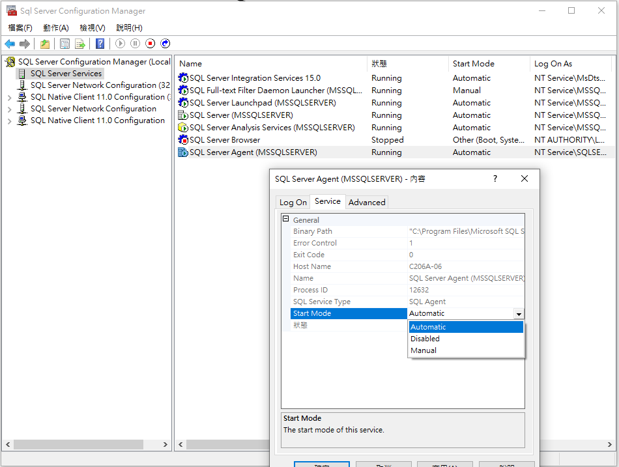Click the Properties toolbar icon

point(65,44)
